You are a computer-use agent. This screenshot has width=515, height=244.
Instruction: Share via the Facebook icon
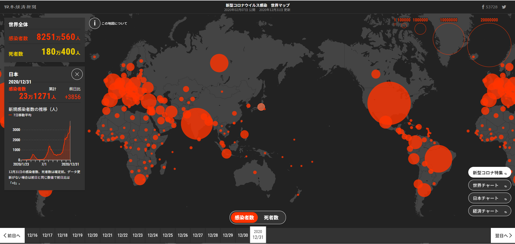click(x=483, y=7)
